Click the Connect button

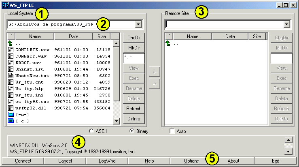[x=23, y=161]
